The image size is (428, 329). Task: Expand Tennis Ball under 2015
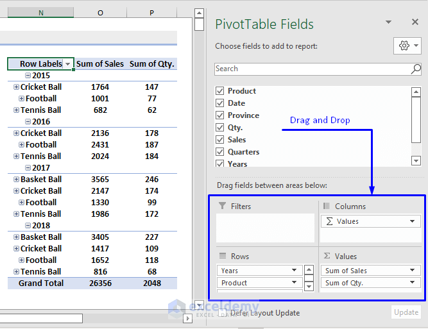point(17,110)
